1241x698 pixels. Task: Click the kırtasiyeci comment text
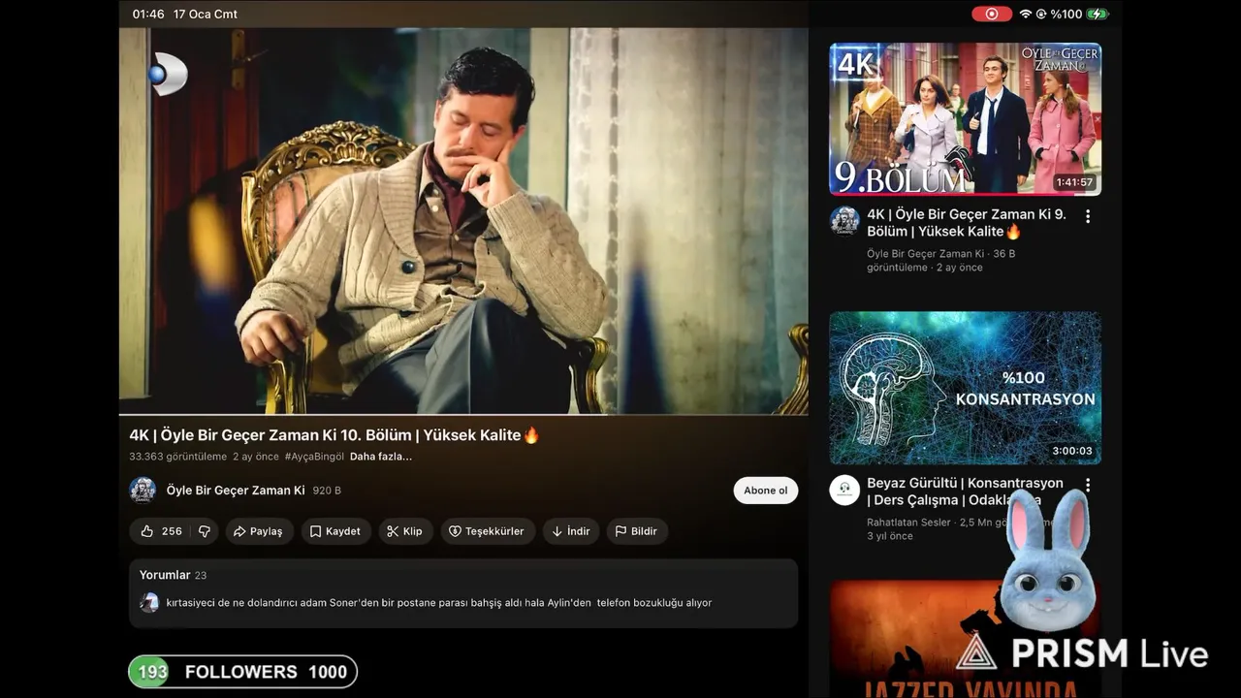click(x=439, y=603)
